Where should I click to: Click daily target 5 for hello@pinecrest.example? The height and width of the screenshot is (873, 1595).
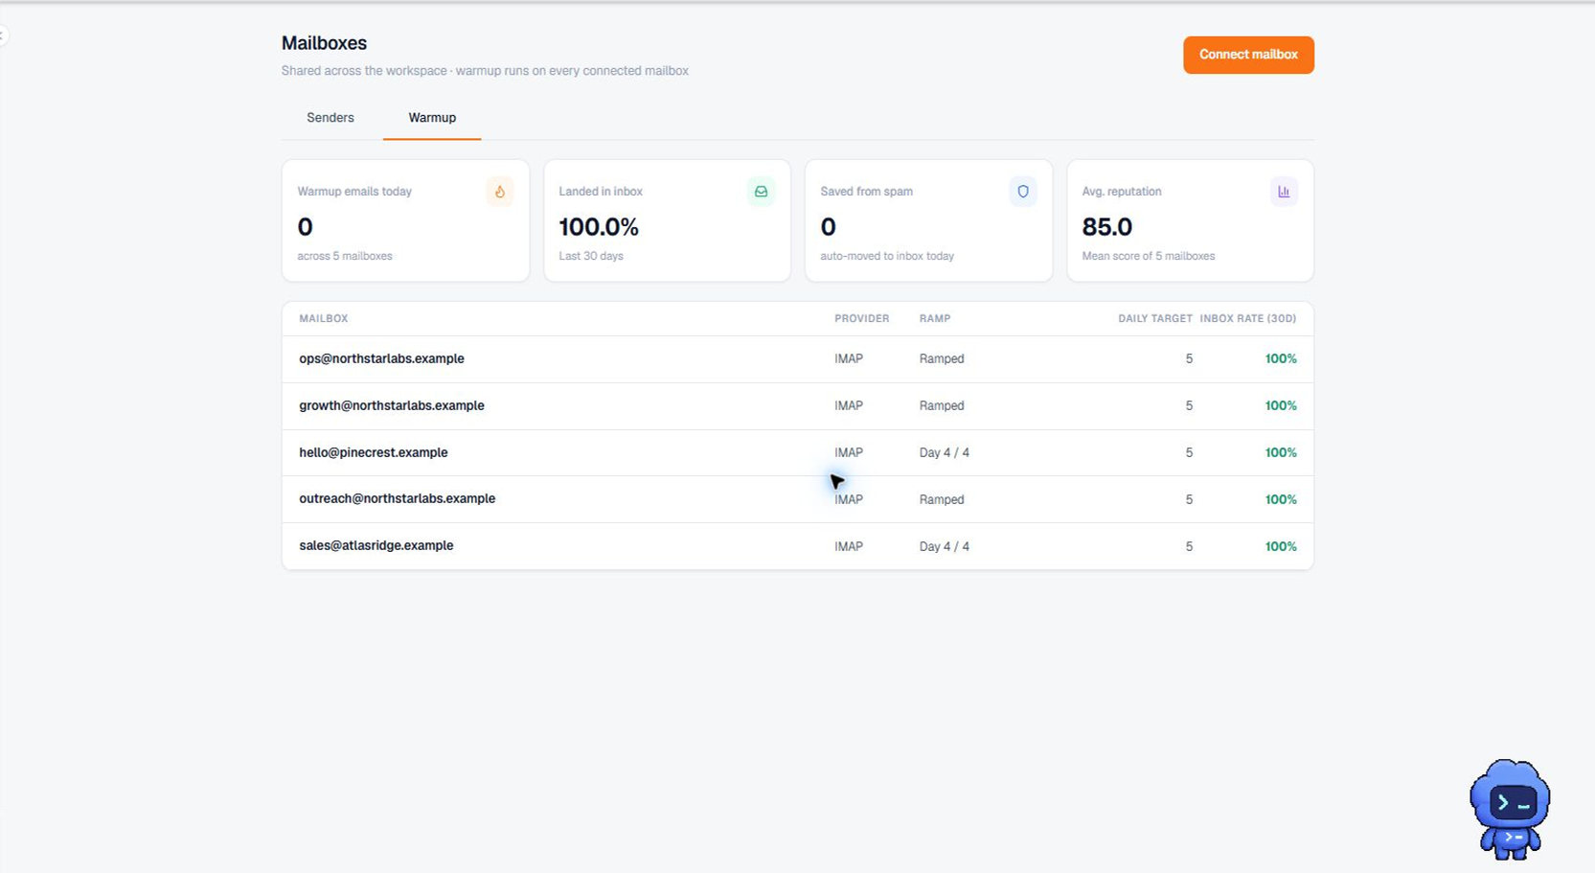(x=1189, y=452)
